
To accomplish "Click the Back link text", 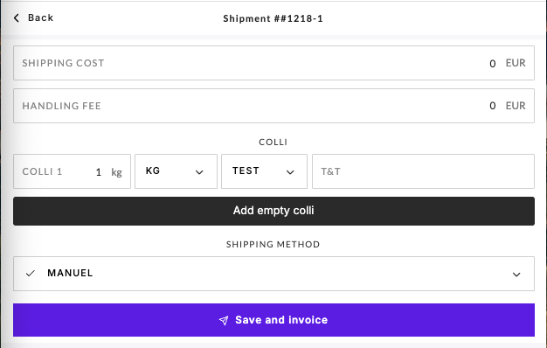I will click(40, 17).
